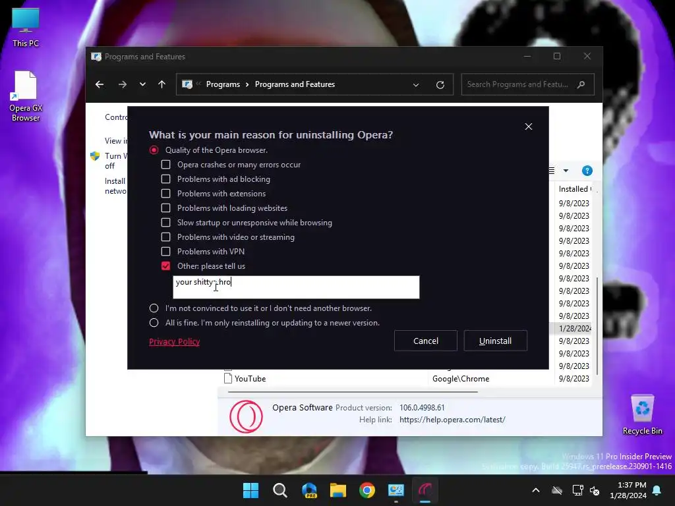The image size is (675, 506).
Task: Open help icon in Programs and Features
Action: click(587, 171)
